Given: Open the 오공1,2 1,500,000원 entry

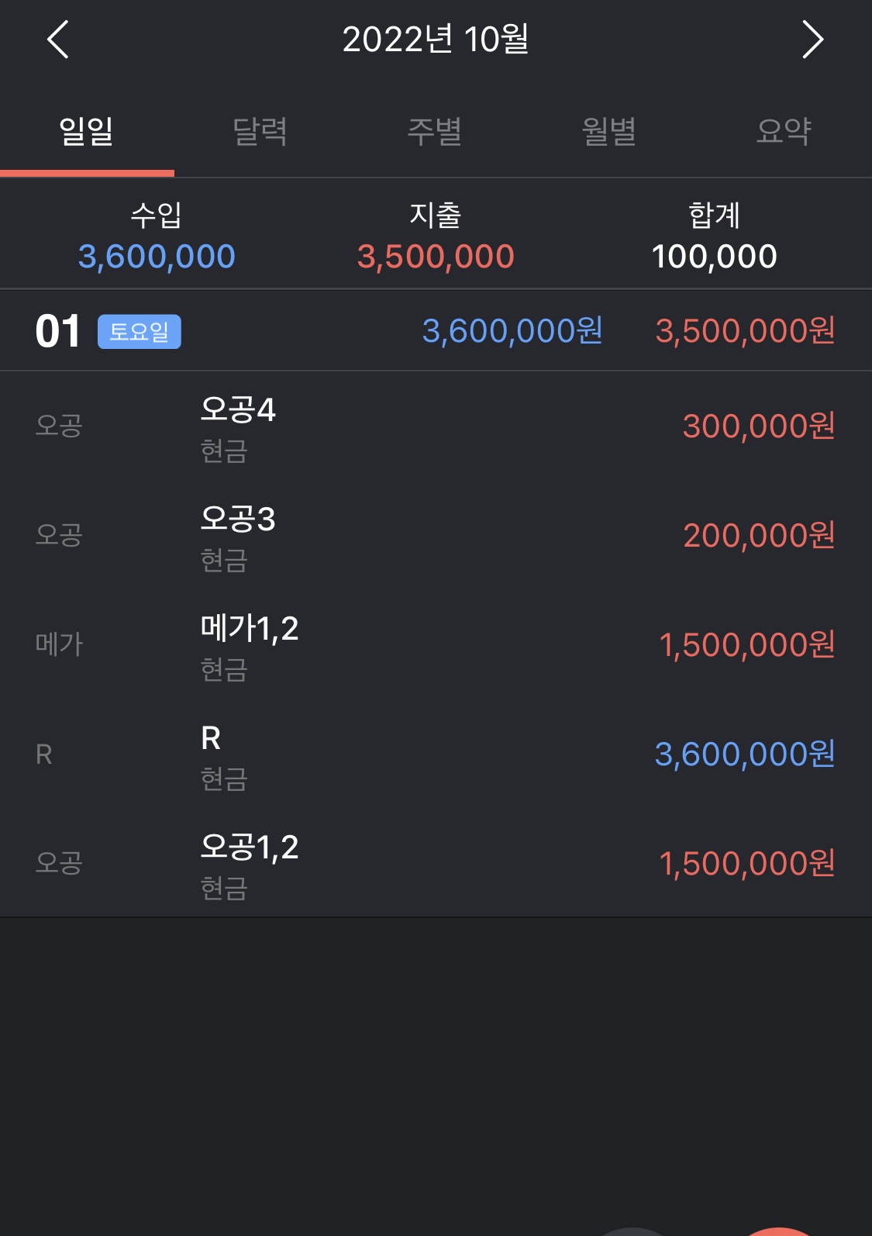Looking at the screenshot, I should [x=436, y=863].
